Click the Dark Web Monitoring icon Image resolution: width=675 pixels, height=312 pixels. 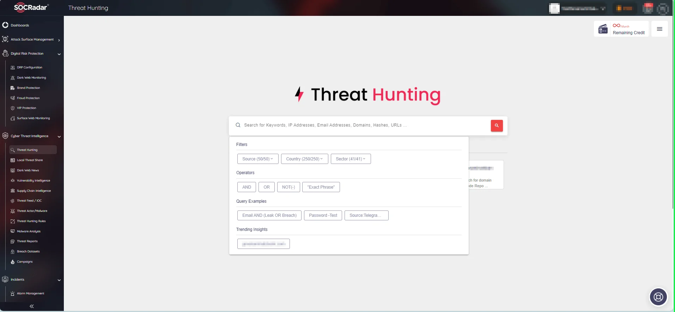click(x=13, y=78)
